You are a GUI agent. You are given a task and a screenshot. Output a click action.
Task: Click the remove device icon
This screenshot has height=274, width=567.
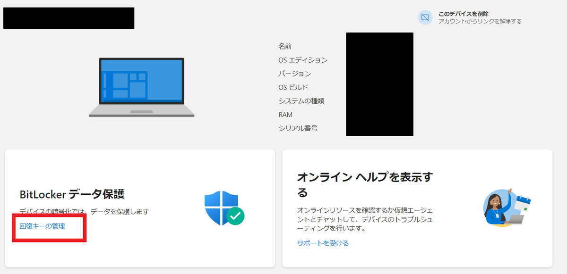coord(425,17)
